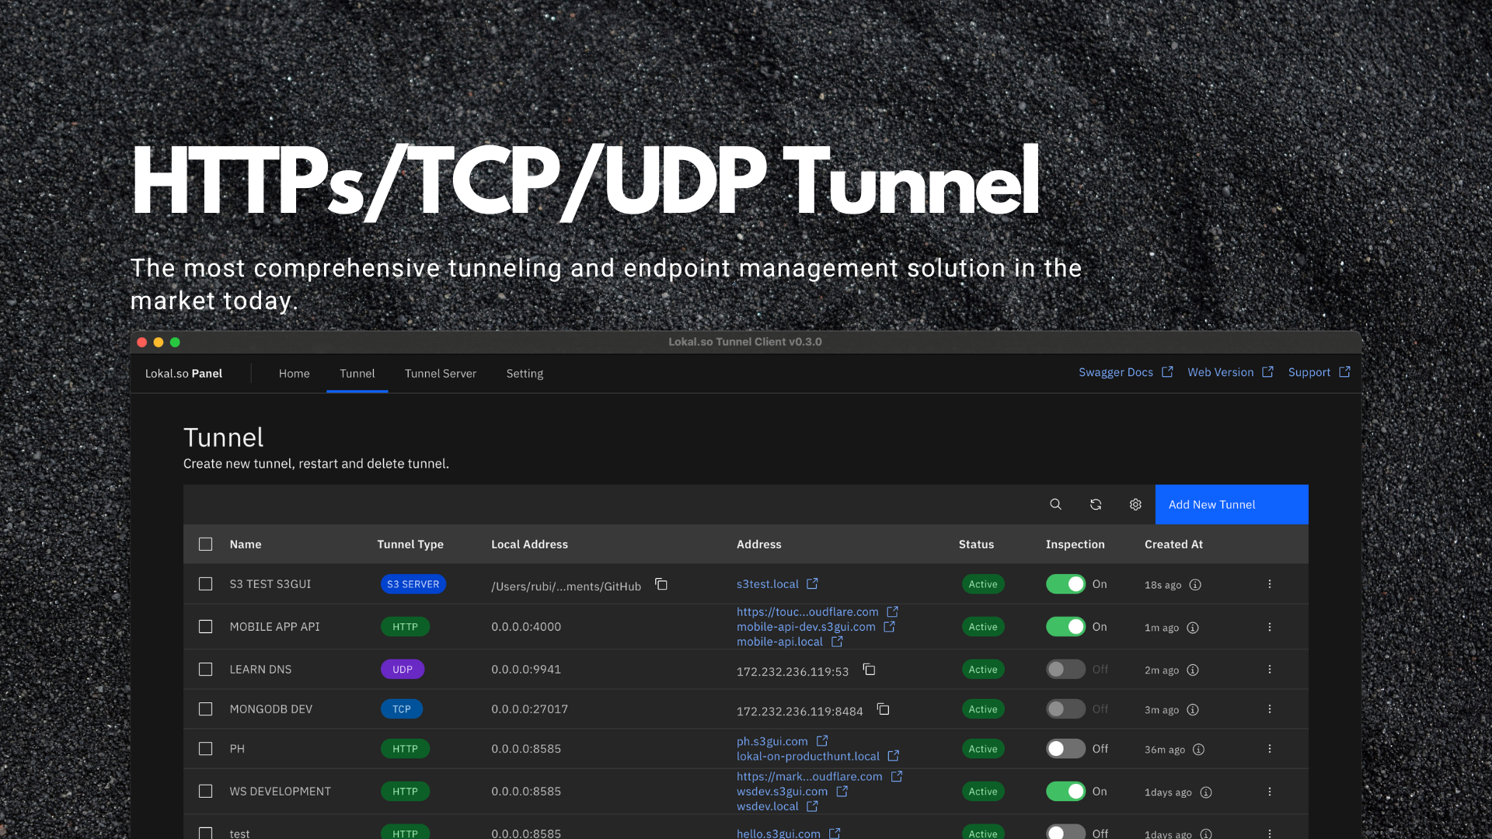The height and width of the screenshot is (839, 1492).
Task: Select all tunnels with header checkbox
Action: pyautogui.click(x=205, y=545)
